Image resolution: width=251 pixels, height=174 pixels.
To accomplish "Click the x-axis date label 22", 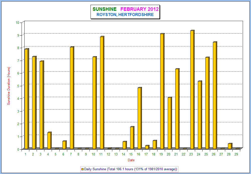I will pyautogui.click(x=184, y=154).
